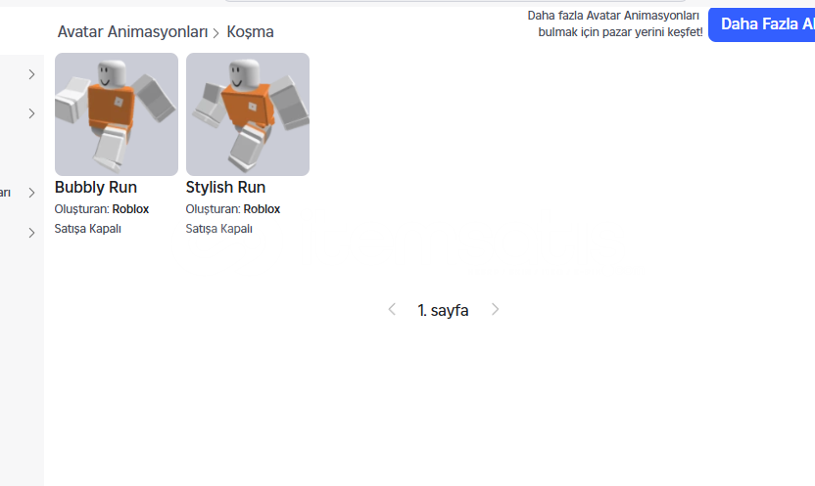Go to next page arrow
Viewport: 815px width, 486px height.
(x=495, y=310)
